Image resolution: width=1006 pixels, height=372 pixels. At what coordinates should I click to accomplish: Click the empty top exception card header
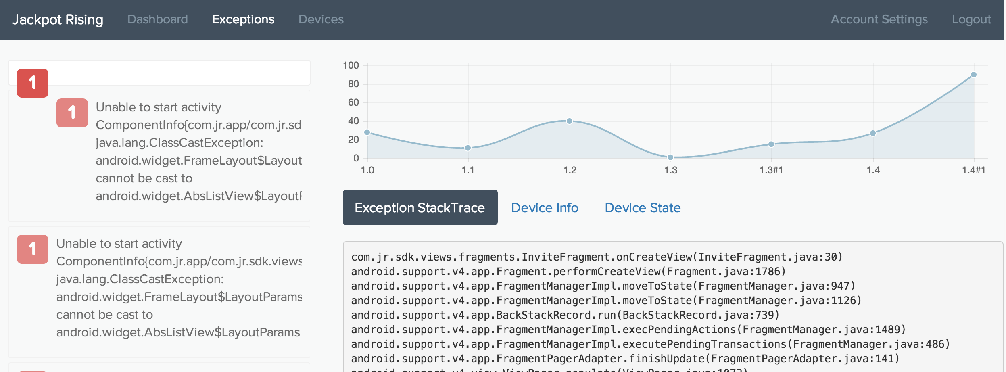[159, 73]
